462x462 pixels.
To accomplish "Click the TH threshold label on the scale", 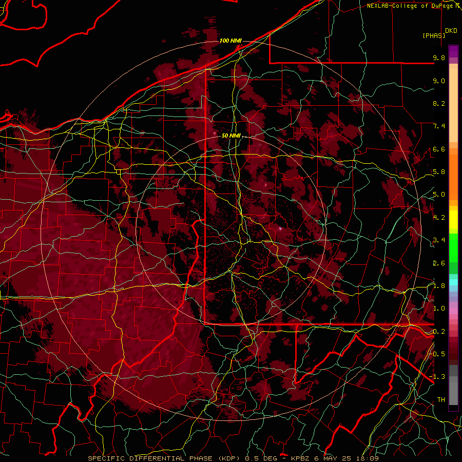I will (x=441, y=400).
